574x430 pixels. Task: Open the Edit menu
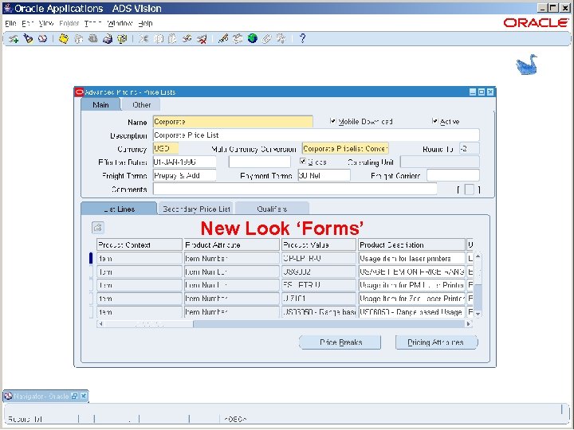(x=27, y=23)
